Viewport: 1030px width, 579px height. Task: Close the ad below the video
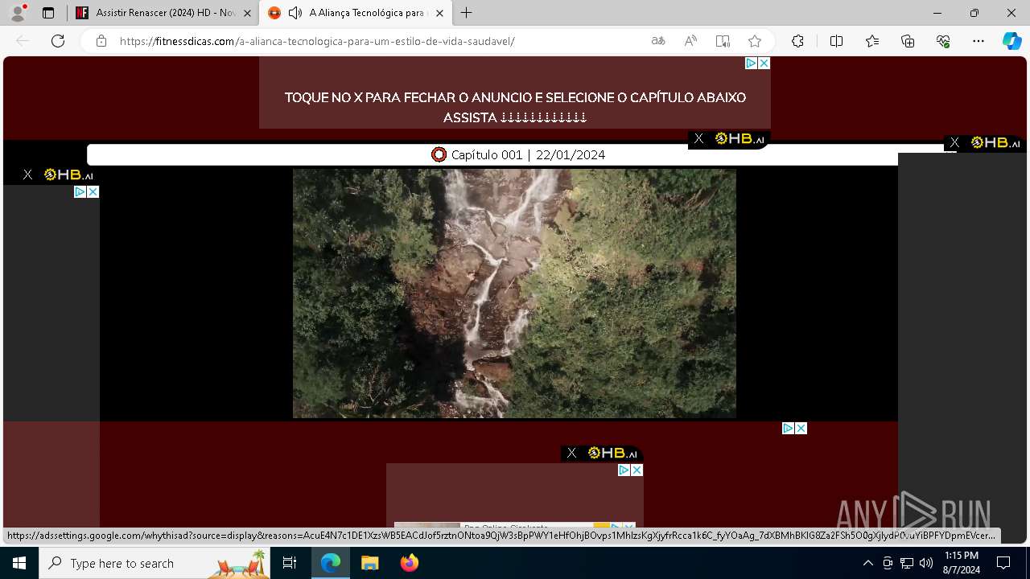[801, 428]
